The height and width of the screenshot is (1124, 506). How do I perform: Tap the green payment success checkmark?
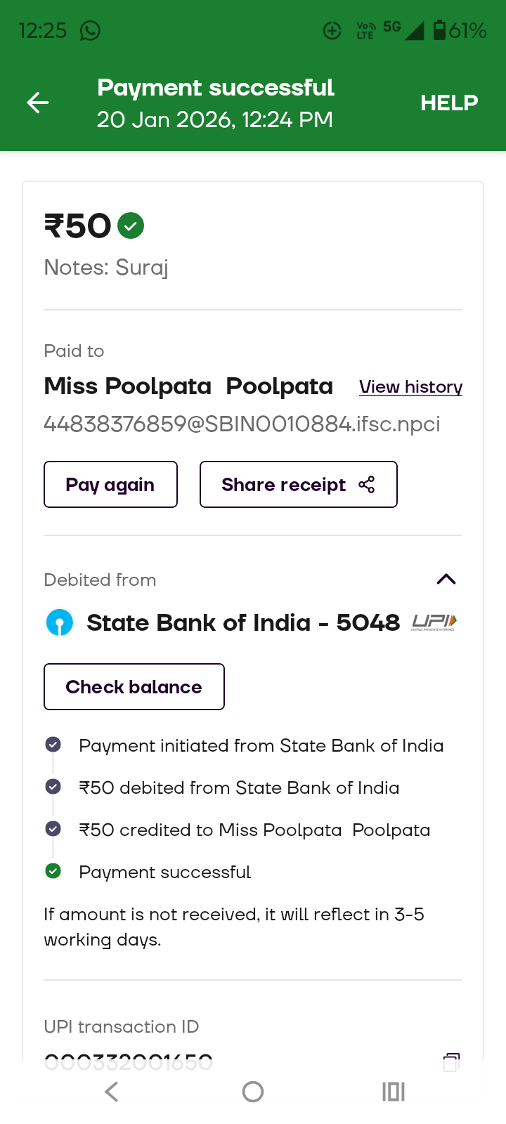point(131,226)
